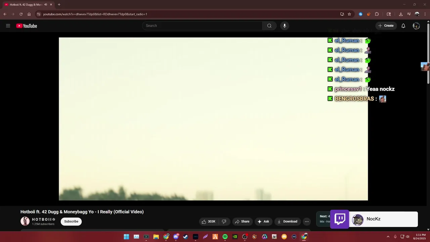Go back in browser history

coord(5,14)
